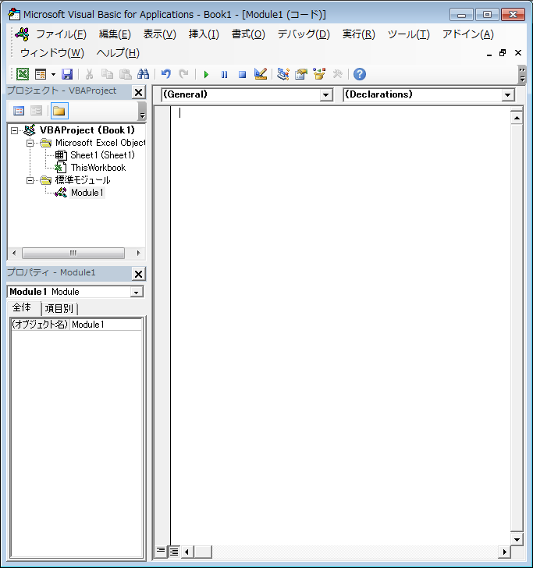This screenshot has width=533, height=568.
Task: Open the Insert object dropdown arrow
Action: tap(53, 74)
